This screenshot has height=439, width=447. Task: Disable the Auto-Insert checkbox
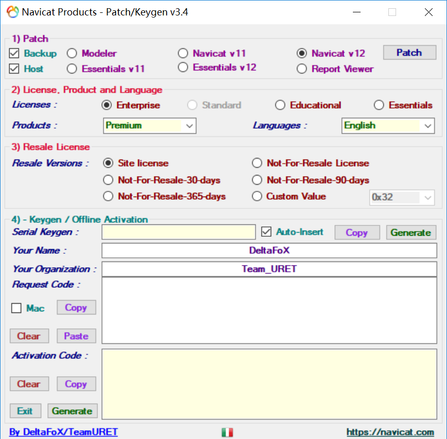pos(266,232)
